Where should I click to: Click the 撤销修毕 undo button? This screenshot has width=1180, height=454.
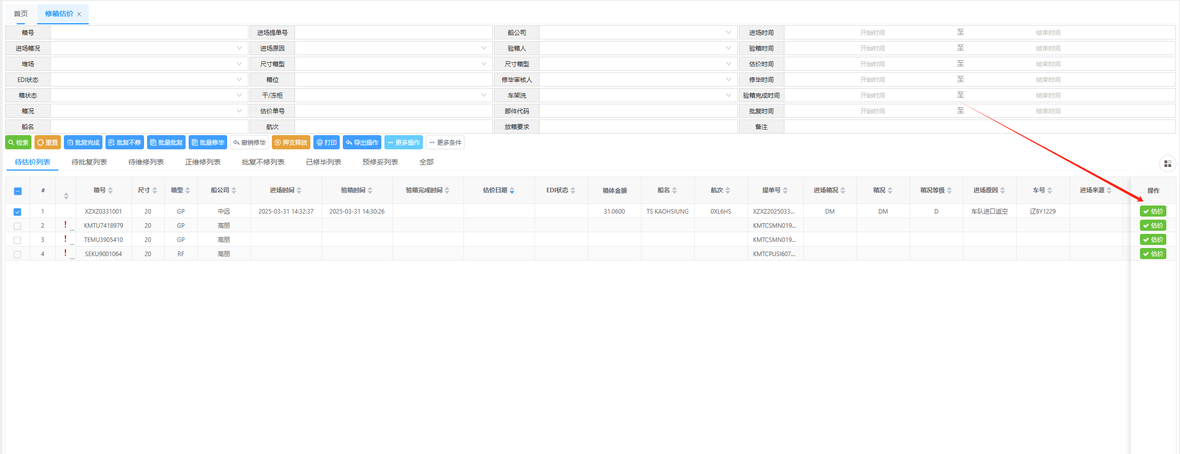pos(249,143)
